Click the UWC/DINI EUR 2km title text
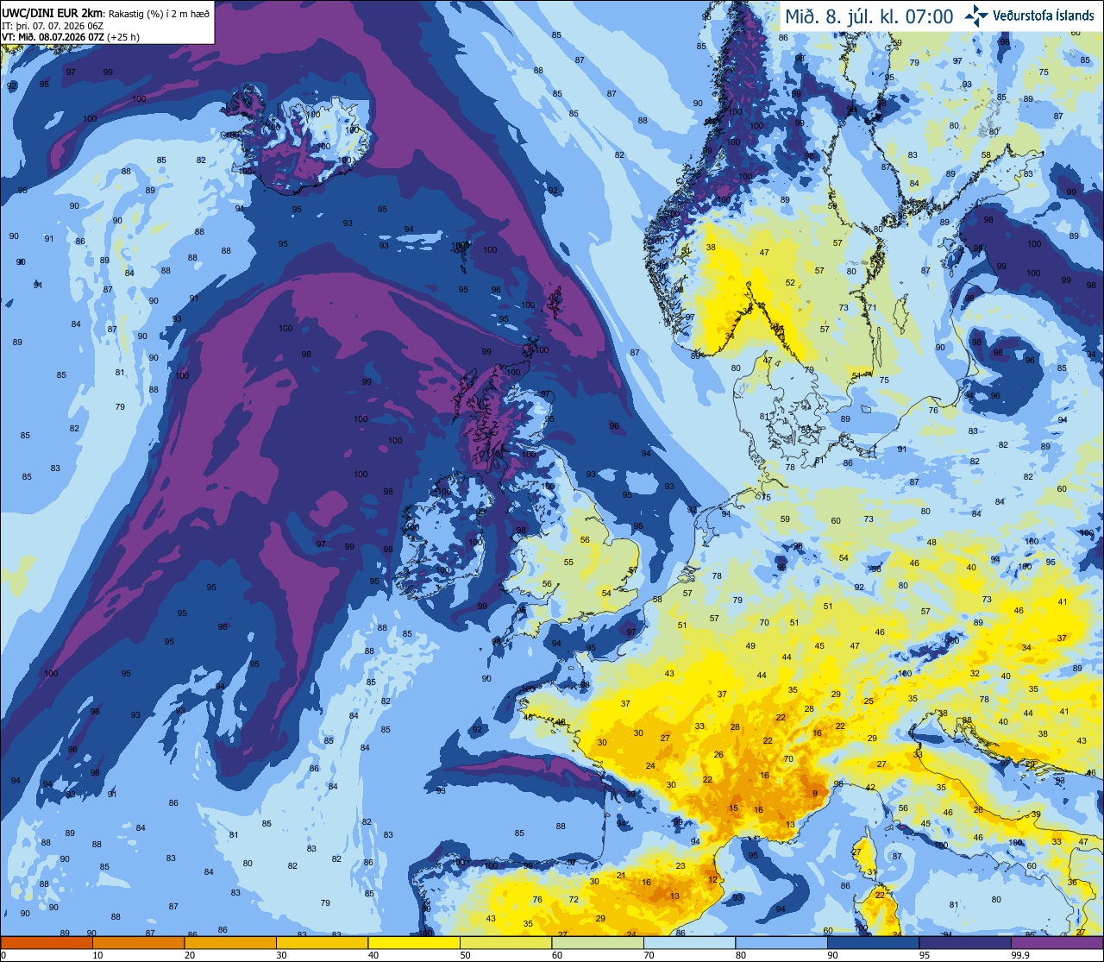The image size is (1104, 962). 48,13
